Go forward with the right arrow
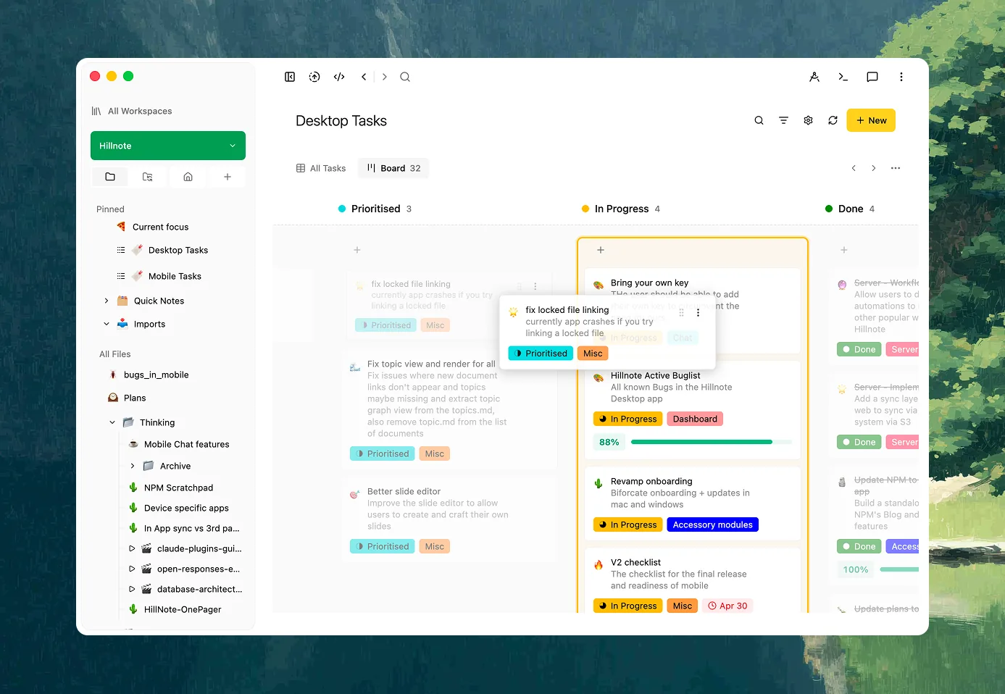 click(x=385, y=77)
